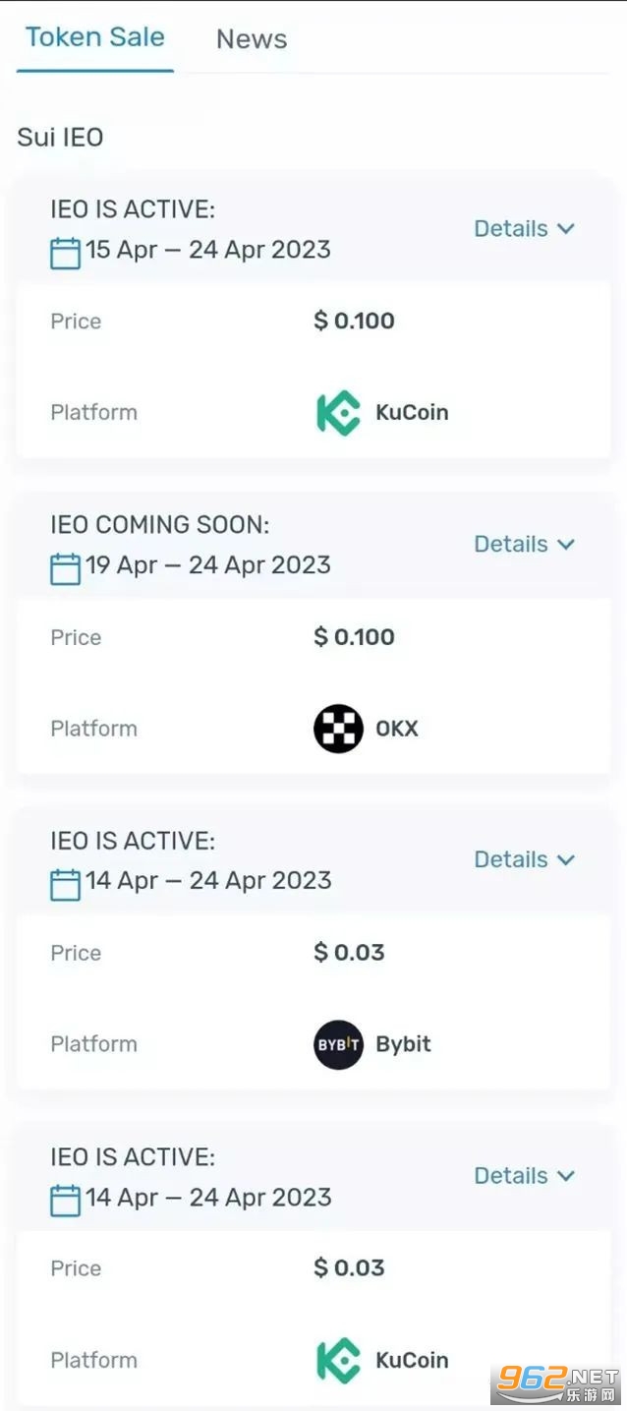Expand Details for the OKX IEO
Viewport: 627px width, 1411px height.
(524, 545)
